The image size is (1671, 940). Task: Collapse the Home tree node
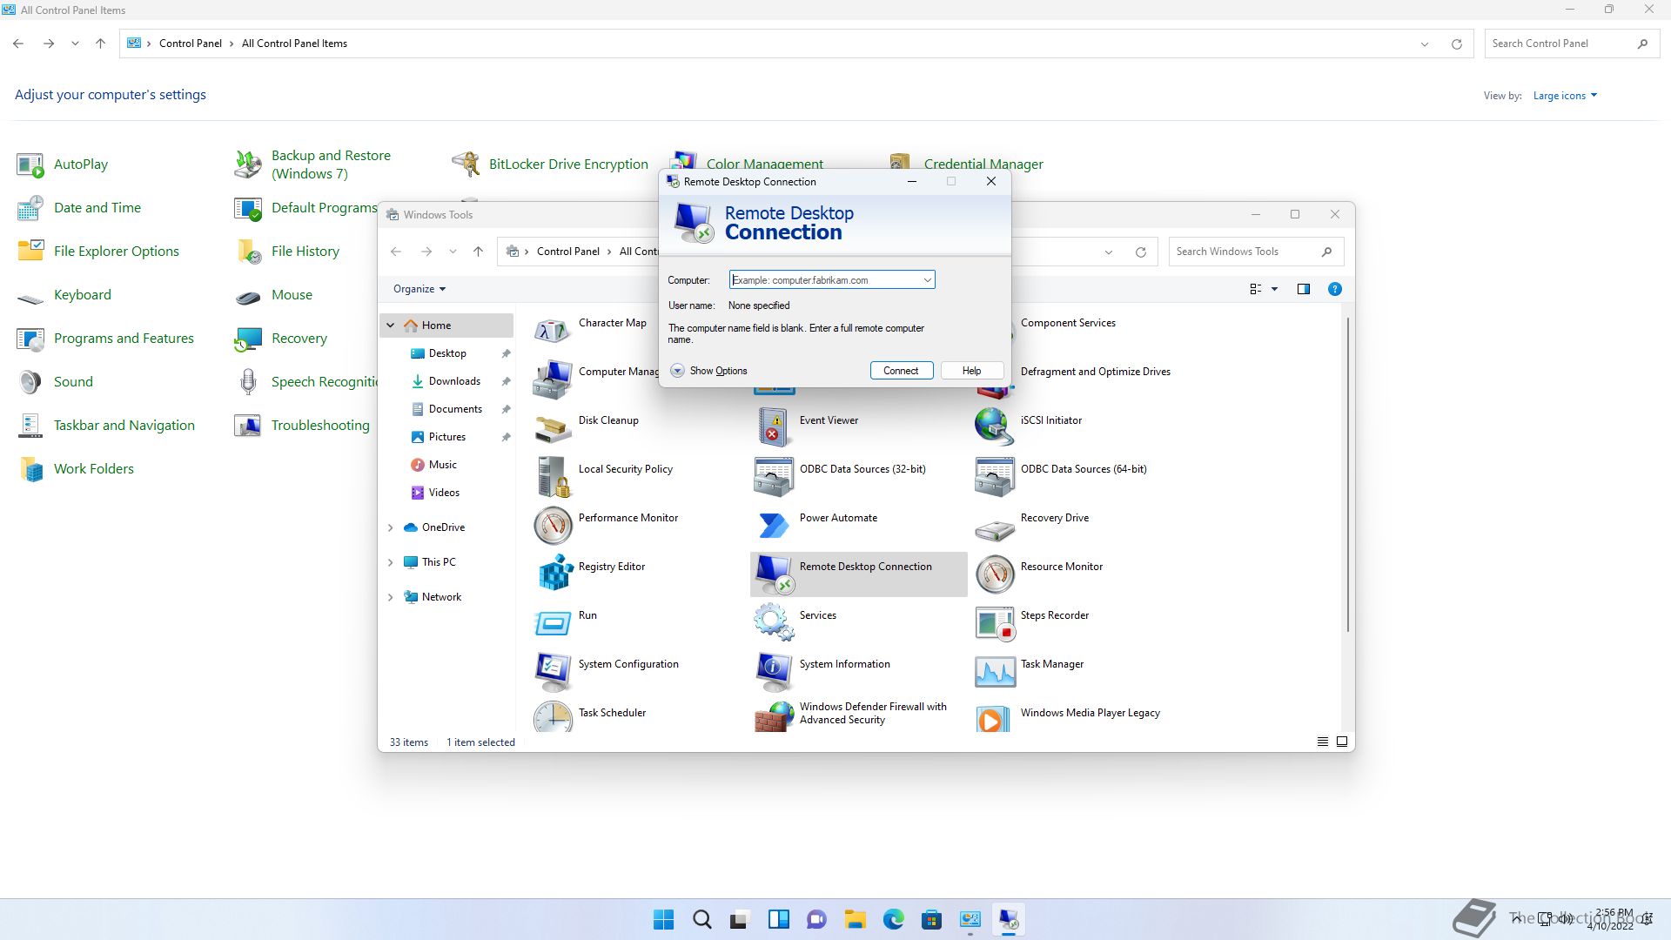[x=391, y=326]
